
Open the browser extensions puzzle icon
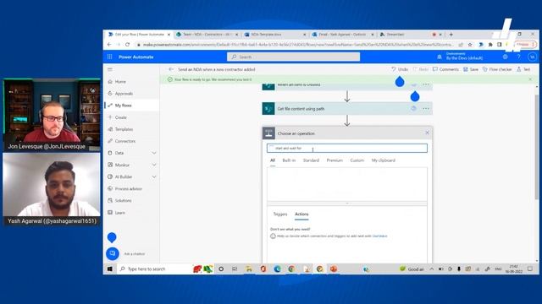pyautogui.click(x=490, y=45)
